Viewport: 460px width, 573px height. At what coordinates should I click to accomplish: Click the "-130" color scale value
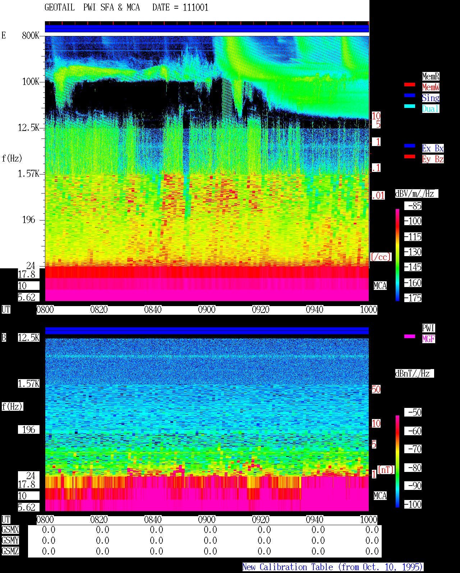click(x=413, y=252)
